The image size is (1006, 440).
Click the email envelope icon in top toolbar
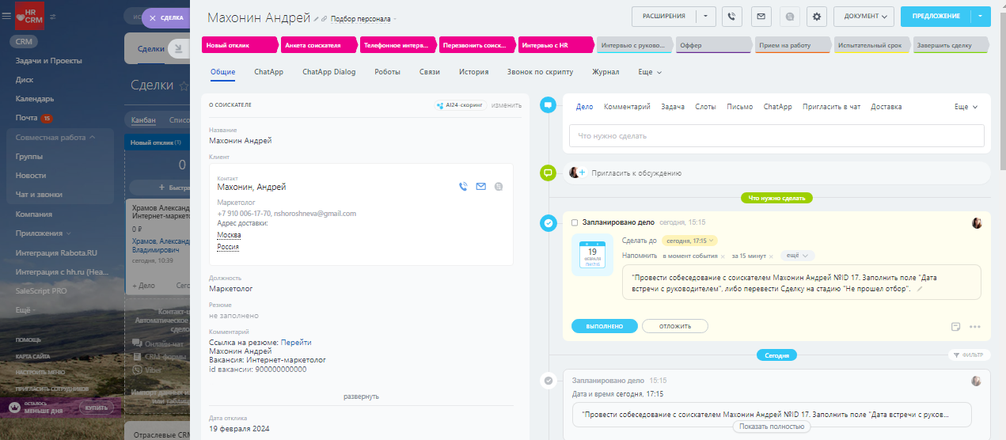(761, 16)
